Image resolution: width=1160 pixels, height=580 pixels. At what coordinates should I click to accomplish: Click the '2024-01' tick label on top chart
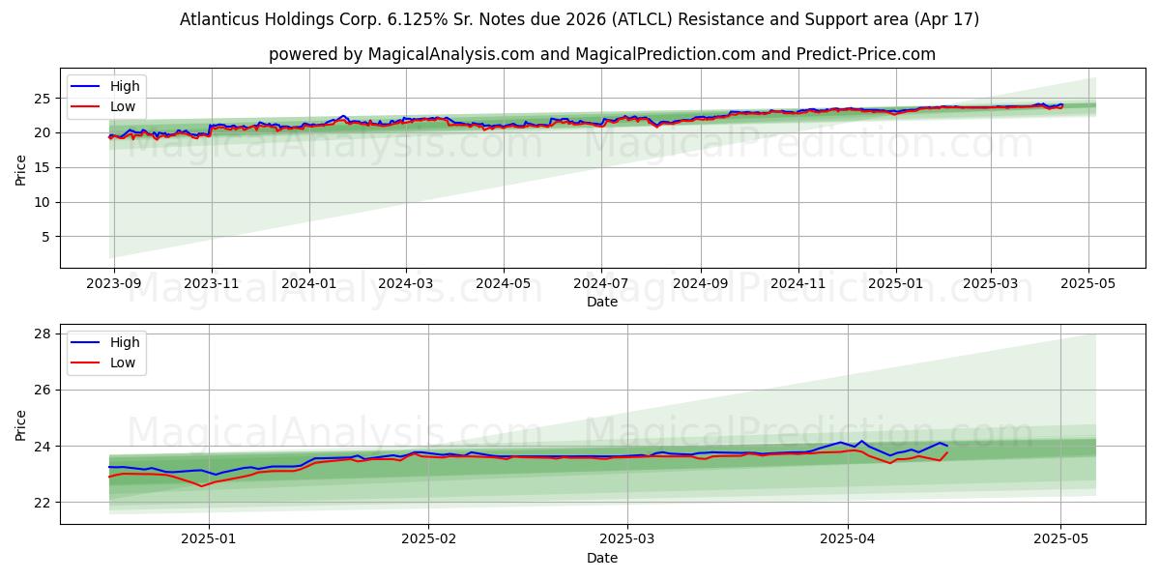click(309, 284)
